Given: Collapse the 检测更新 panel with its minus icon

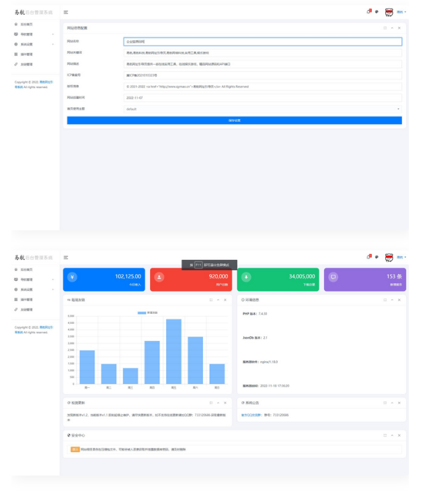Looking at the screenshot, I should [217, 403].
